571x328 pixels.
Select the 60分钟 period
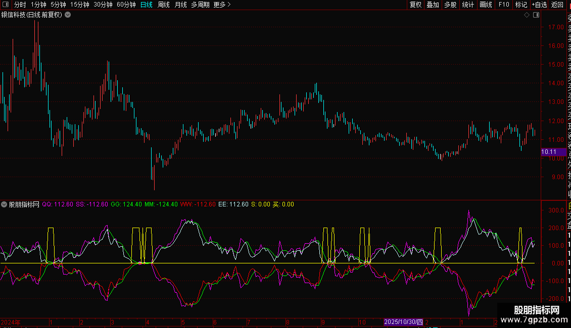pos(126,5)
